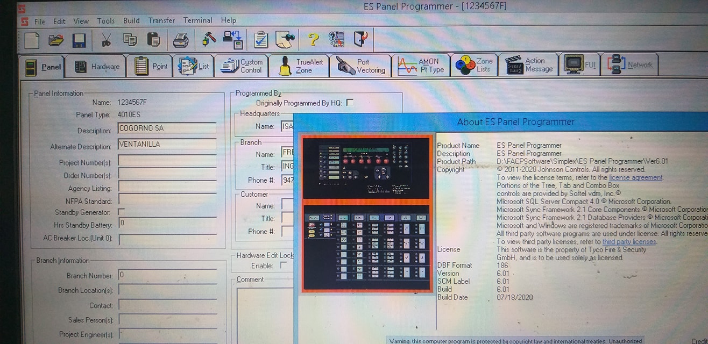Toggle the Standby Generator checkbox
This screenshot has height=344, width=708.
click(x=121, y=212)
